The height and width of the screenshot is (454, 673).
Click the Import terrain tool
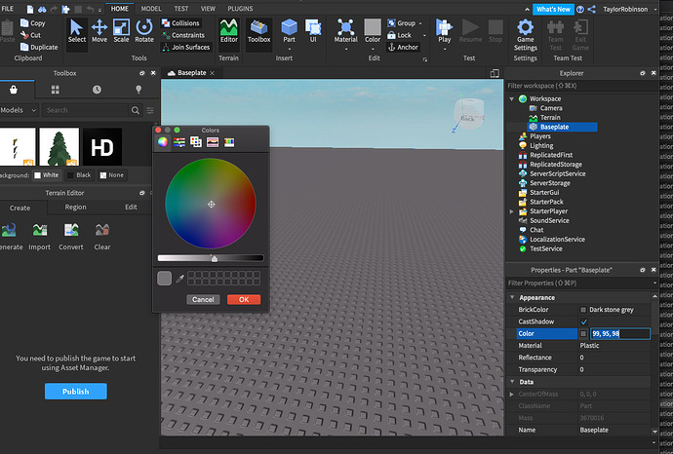[x=39, y=235]
